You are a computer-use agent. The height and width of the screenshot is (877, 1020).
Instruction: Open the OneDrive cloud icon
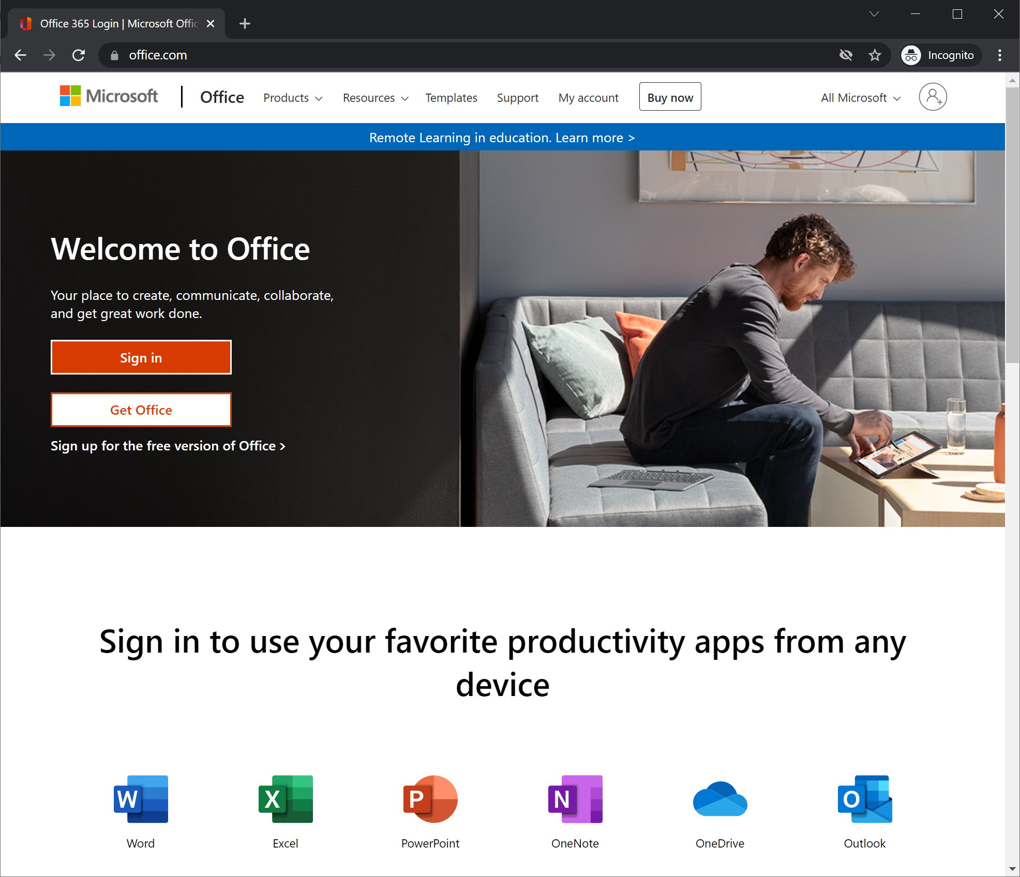720,799
